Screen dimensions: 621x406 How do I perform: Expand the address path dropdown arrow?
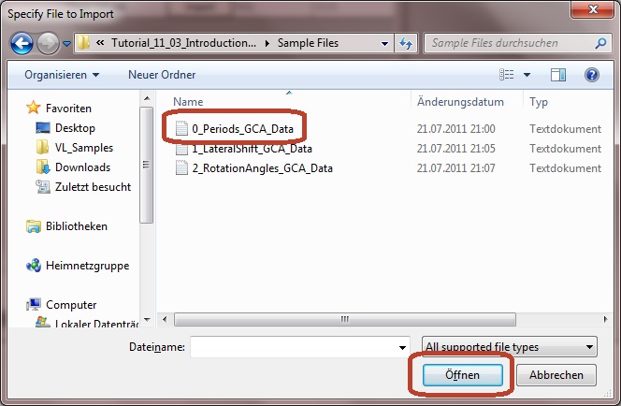[x=384, y=43]
